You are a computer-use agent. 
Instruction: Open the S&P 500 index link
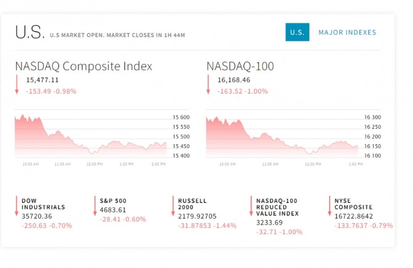(x=113, y=201)
